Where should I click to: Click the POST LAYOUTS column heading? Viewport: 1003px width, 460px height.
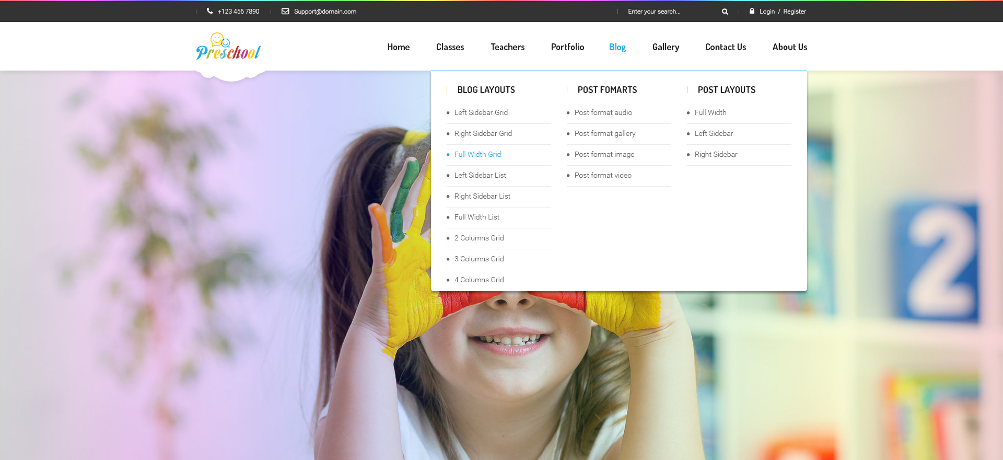[x=727, y=90]
